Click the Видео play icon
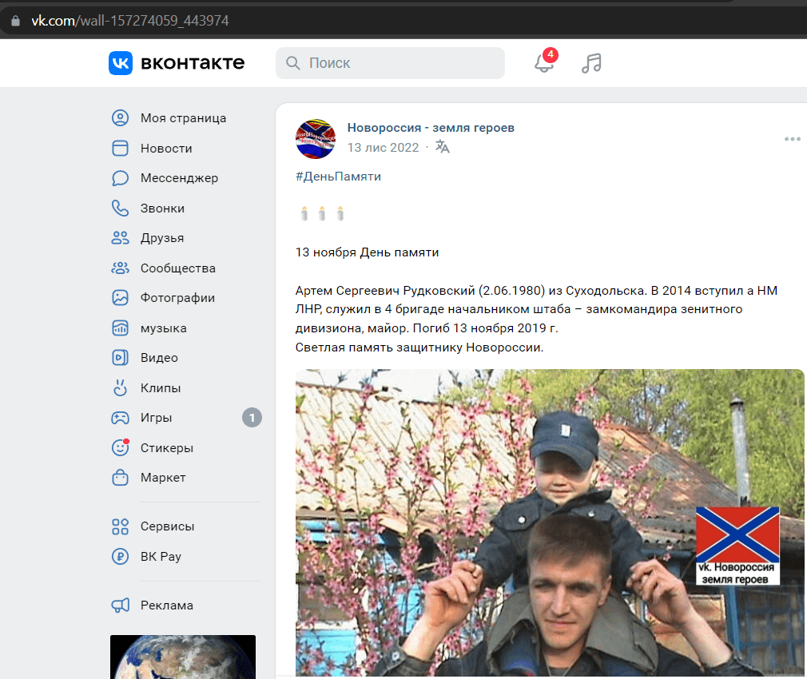Screen dimensions: 807x679 [x=121, y=358]
